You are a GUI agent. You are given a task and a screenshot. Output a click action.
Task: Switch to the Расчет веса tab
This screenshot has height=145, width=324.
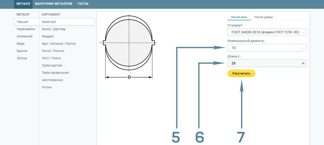coord(239,17)
